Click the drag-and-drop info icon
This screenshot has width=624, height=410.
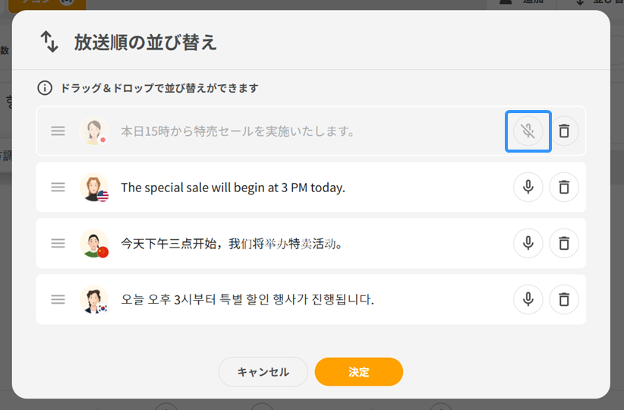click(x=46, y=88)
